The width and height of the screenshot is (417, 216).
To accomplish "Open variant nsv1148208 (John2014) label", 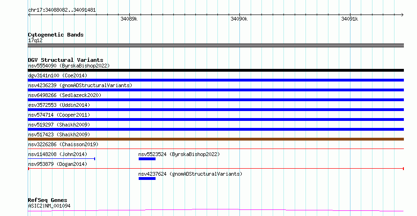I will [58, 154].
